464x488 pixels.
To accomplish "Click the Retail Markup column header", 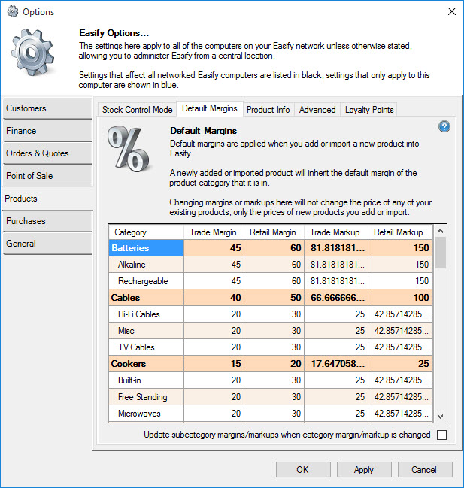I will tap(400, 232).
